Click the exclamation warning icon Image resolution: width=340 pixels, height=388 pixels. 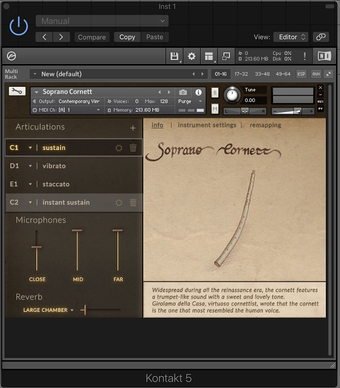(x=305, y=56)
